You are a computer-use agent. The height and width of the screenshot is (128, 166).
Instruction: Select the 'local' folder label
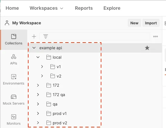point(57,57)
